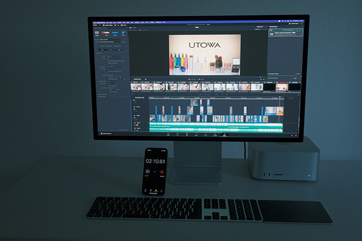Open the Fusion page icon
Viewport: 362px width, 241px height.
[196, 134]
